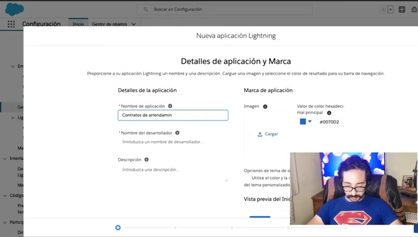Open the Gestor de objetos tab
The height and width of the screenshot is (237, 418).
[x=109, y=24]
